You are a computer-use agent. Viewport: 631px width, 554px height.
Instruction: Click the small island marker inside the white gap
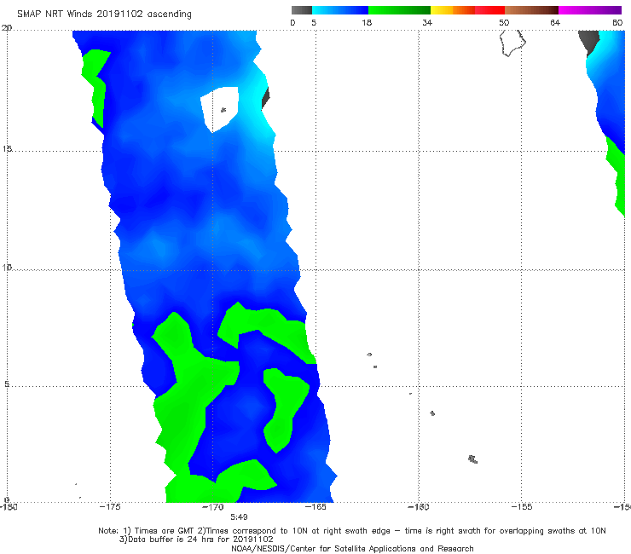[223, 109]
